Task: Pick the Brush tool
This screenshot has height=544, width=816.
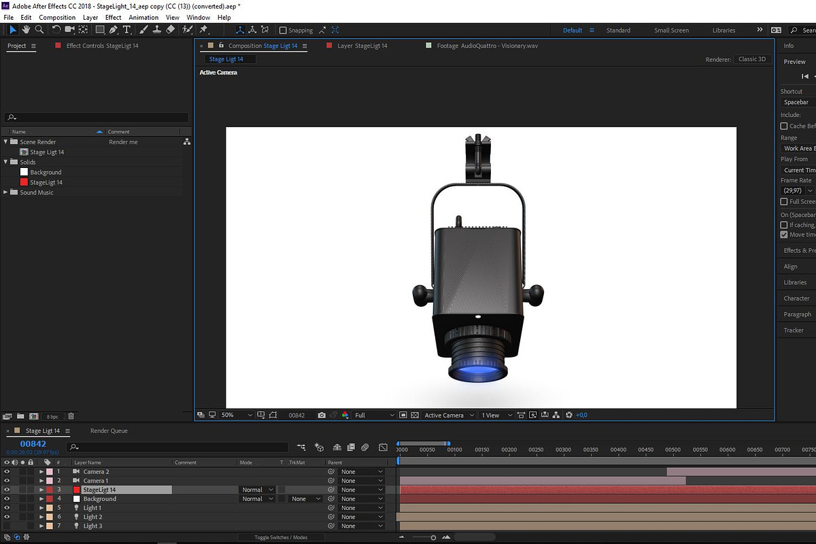Action: [x=143, y=30]
